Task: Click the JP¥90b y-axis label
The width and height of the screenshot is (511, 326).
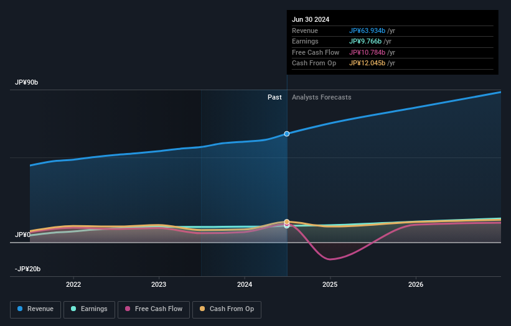Action: 26,82
